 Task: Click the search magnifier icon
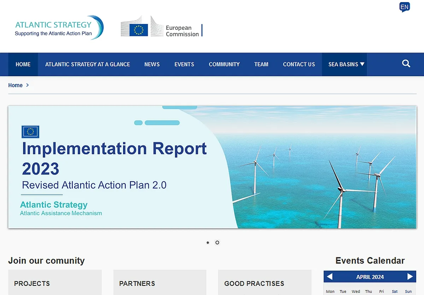point(406,64)
